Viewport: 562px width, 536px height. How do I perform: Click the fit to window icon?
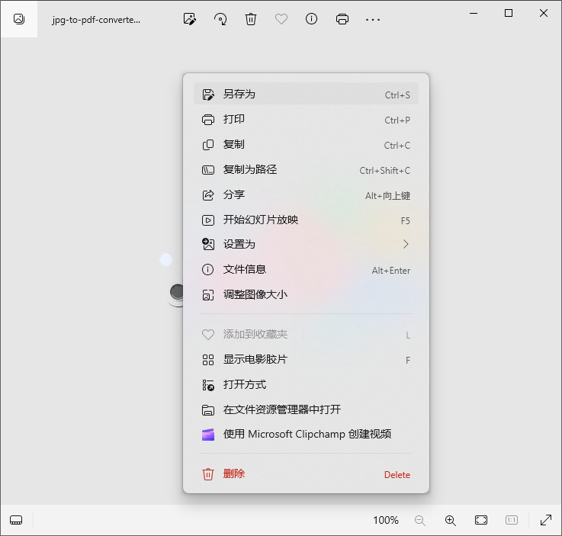[481, 520]
